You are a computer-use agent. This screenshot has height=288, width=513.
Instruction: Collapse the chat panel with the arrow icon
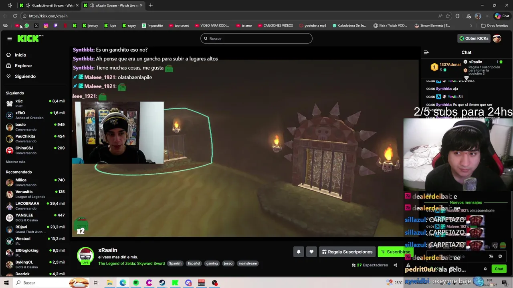(x=426, y=52)
